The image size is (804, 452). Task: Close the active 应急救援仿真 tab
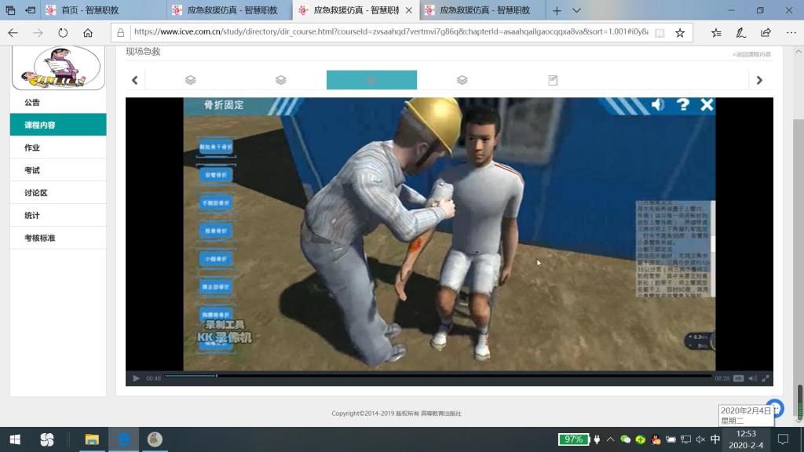(408, 10)
